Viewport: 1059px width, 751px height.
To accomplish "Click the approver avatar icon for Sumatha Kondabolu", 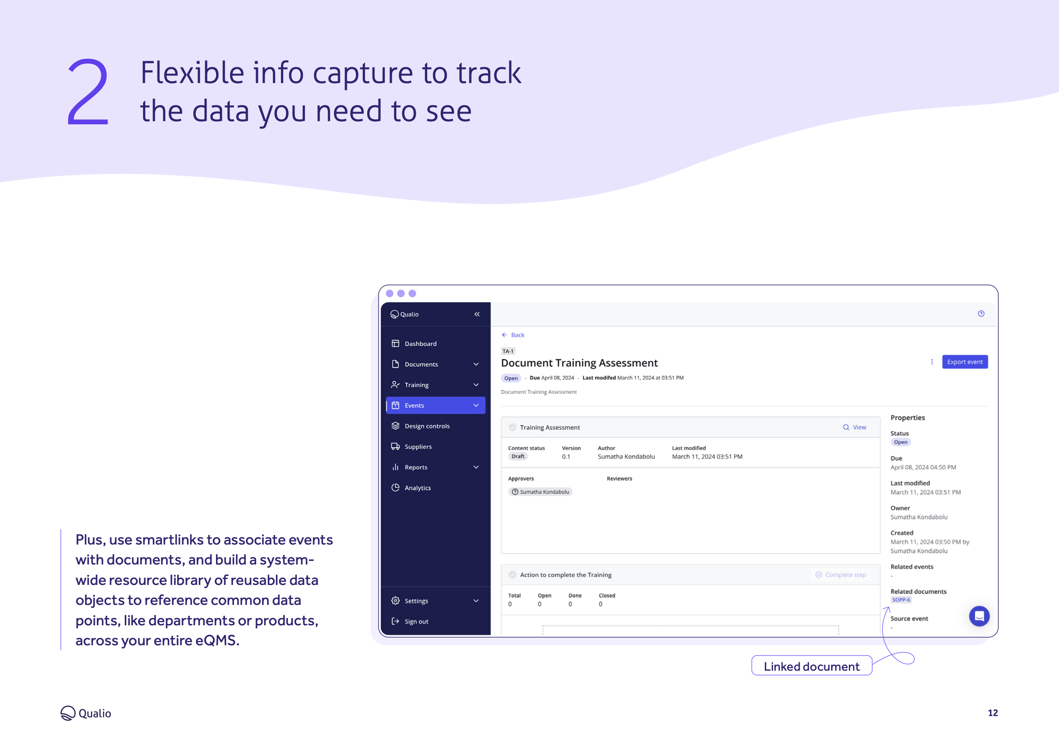I will tap(515, 492).
